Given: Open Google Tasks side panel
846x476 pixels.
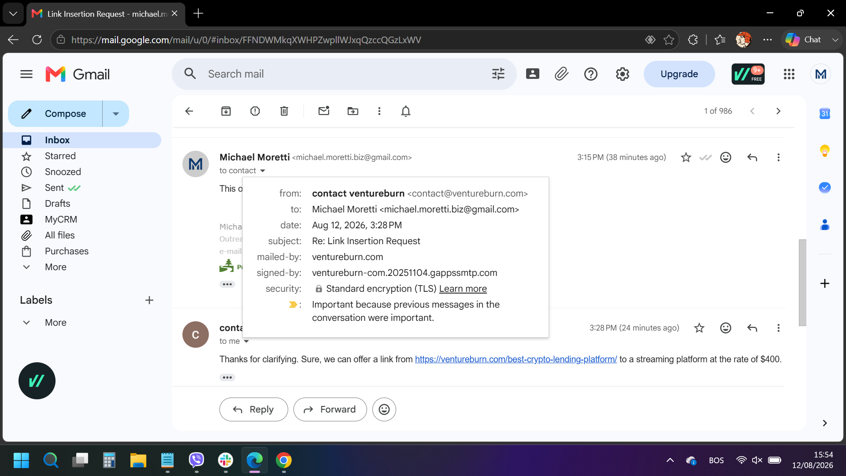Looking at the screenshot, I should coord(825,188).
